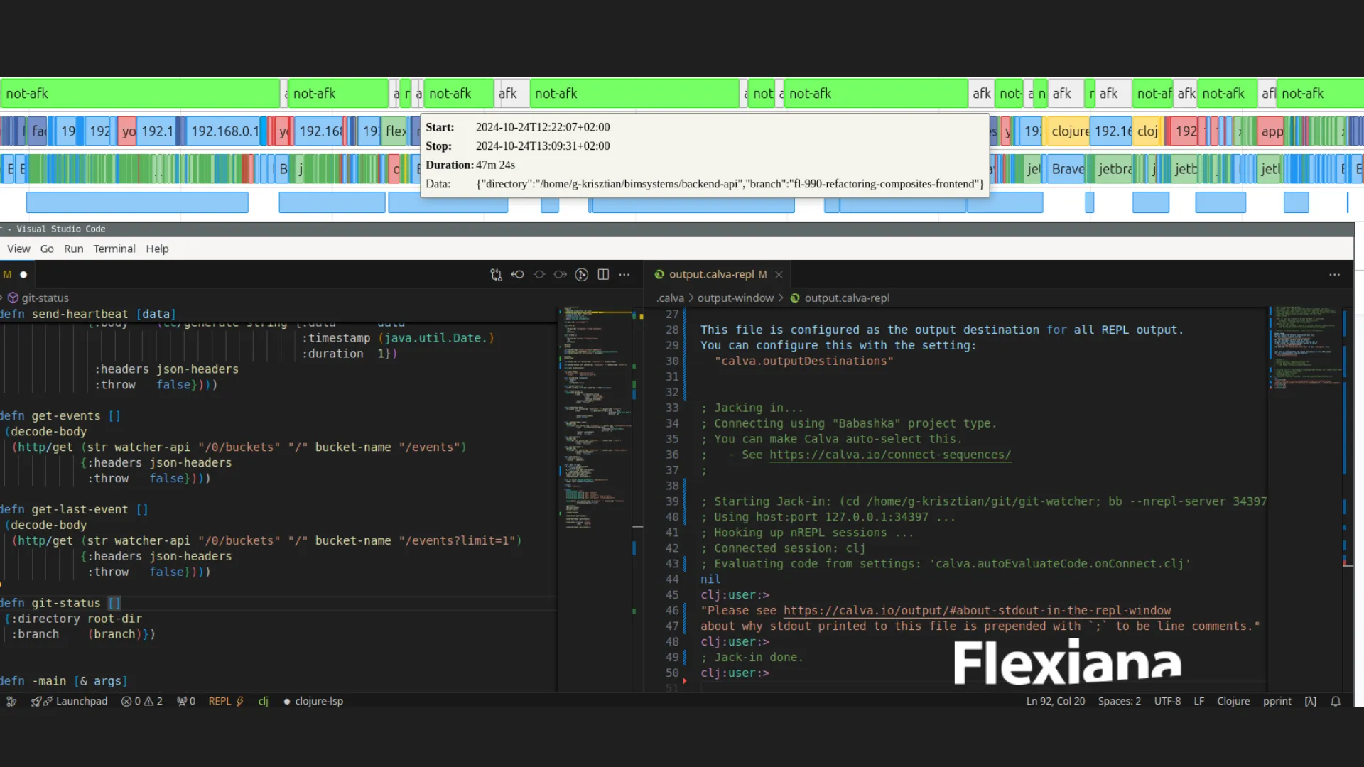The image size is (1364, 767).
Task: Open the Help menu
Action: point(157,249)
